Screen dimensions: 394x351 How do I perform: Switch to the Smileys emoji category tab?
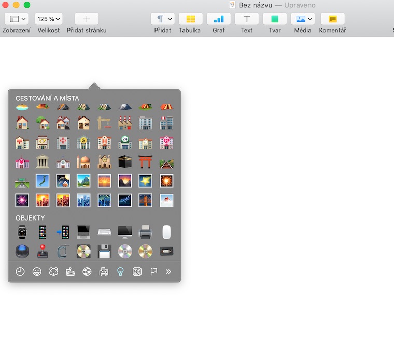pyautogui.click(x=37, y=272)
